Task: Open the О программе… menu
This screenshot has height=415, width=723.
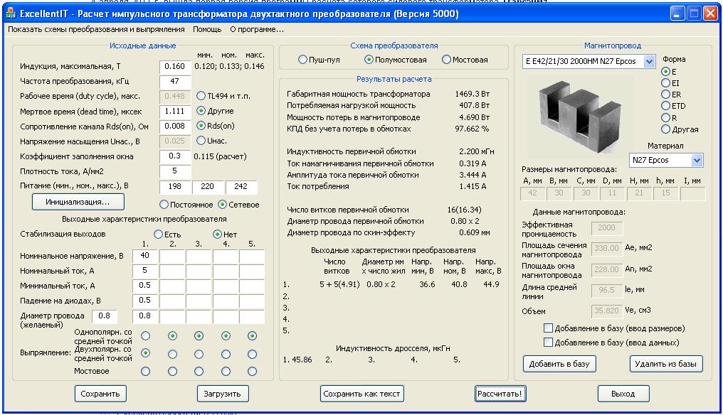Action: 257,29
